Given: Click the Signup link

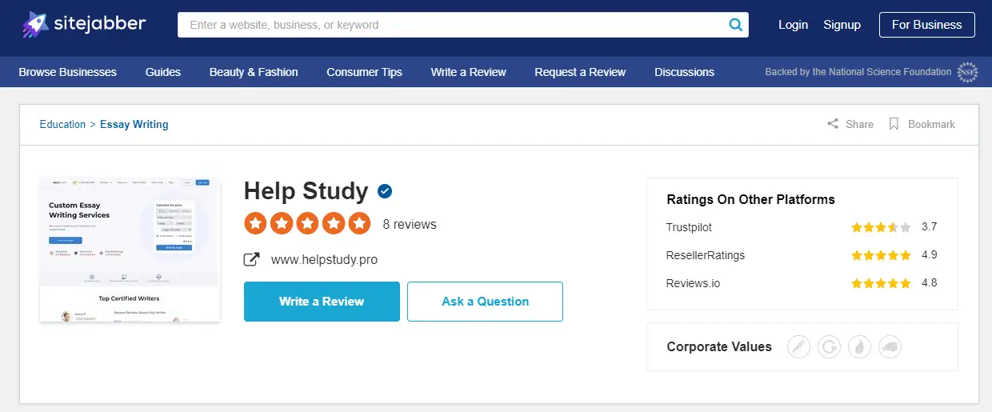Looking at the screenshot, I should click(x=842, y=25).
